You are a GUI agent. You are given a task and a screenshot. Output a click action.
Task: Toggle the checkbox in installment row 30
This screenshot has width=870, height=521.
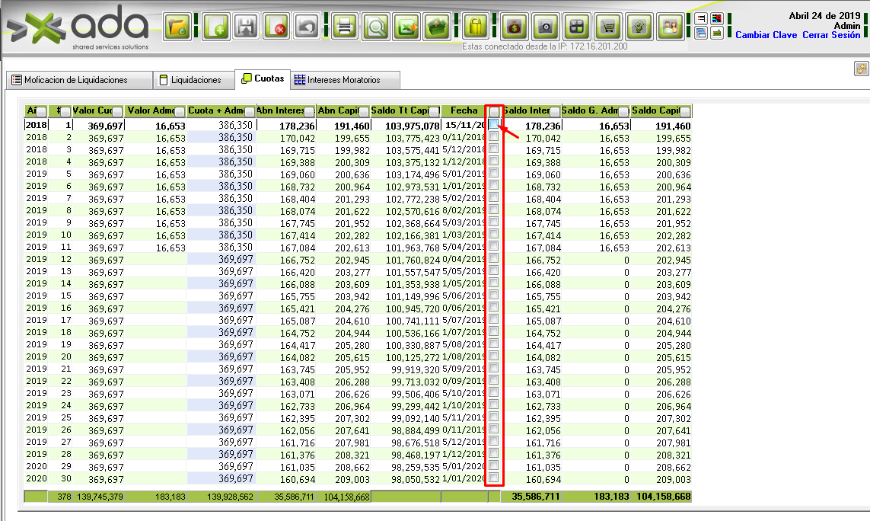pyautogui.click(x=494, y=478)
